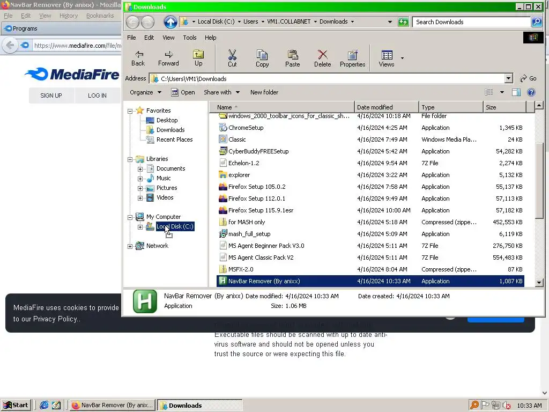
Task: Click LOG IN on MediaFire page
Action: [x=97, y=95]
